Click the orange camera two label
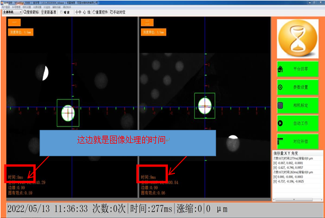Image resolution: width=325 pixels, height=218 pixels. tap(147, 22)
